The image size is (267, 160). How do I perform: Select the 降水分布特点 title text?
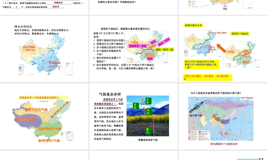pyautogui.click(x=23, y=26)
